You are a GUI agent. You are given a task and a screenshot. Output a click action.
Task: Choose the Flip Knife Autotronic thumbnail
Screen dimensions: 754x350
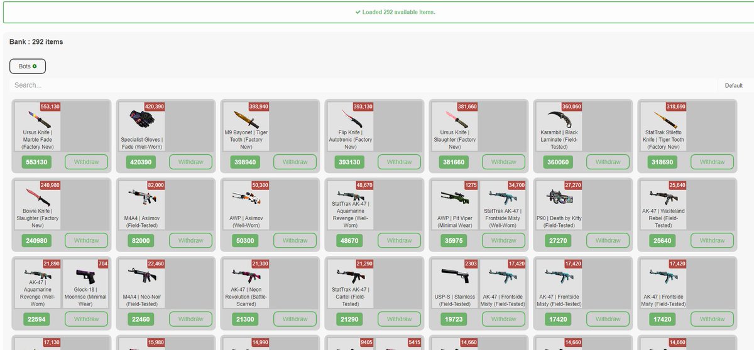(x=351, y=126)
